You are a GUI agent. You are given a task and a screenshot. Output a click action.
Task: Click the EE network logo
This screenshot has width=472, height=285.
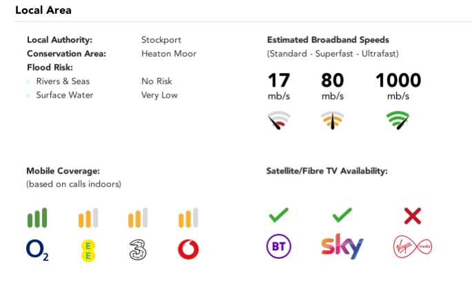88,249
